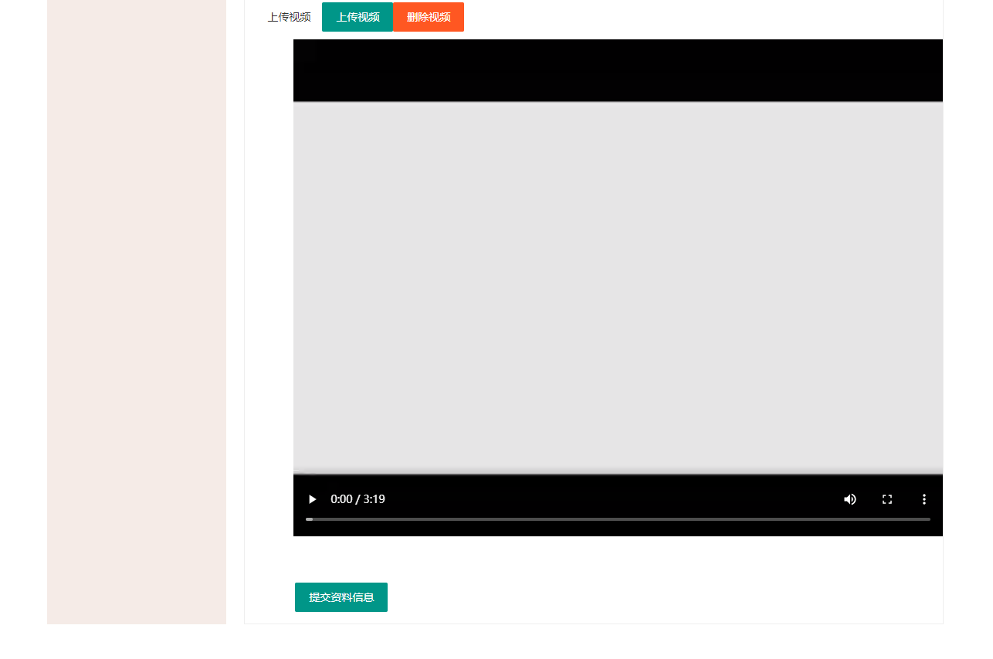993x659 pixels.
Task: Submit the form with 提交资料信息
Action: [341, 597]
